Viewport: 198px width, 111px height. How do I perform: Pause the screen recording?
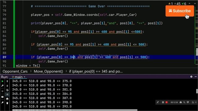[x=163, y=102]
